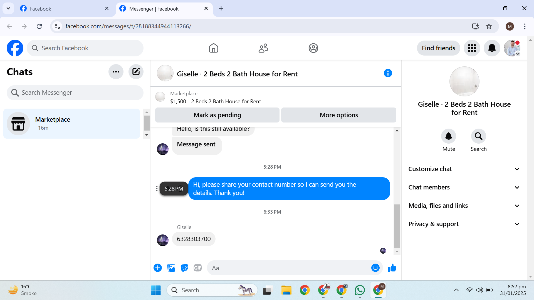This screenshot has width=534, height=300.
Task: Expand Privacy & support section
Action: [x=464, y=224]
